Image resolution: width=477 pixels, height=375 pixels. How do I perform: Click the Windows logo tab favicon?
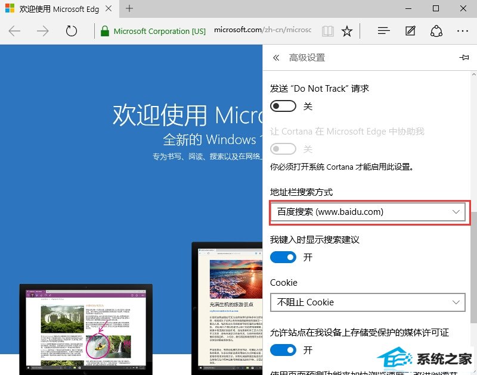(10, 8)
